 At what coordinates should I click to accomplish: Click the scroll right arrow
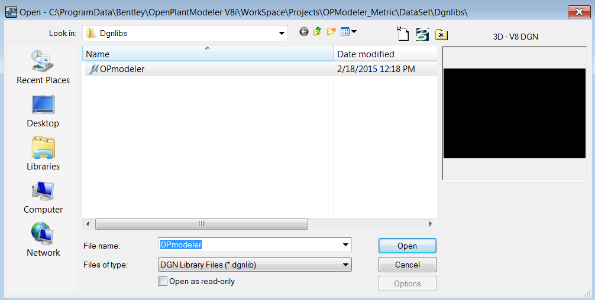(x=431, y=224)
